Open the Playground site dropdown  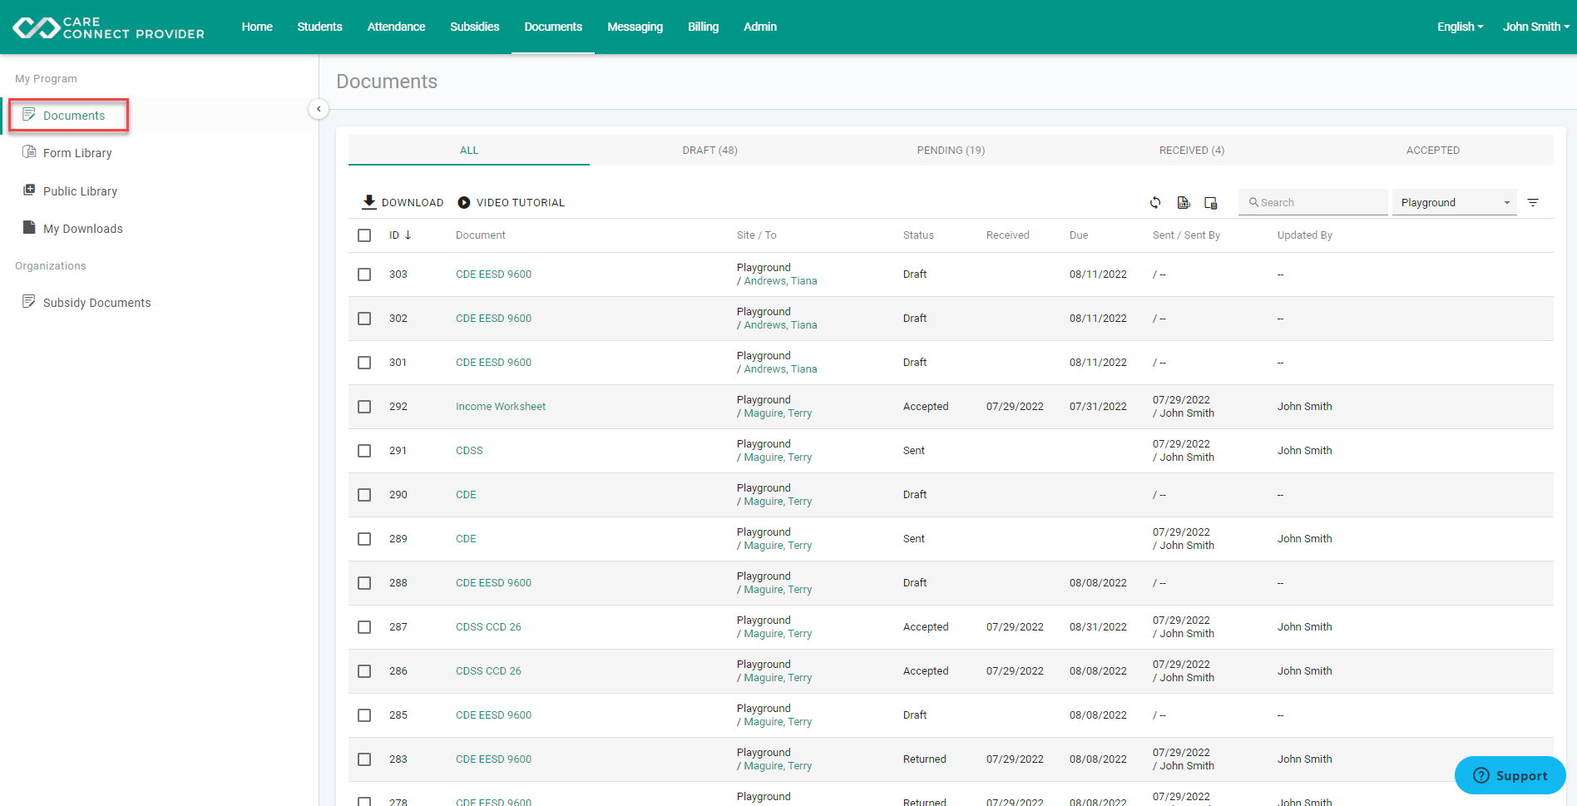point(1455,202)
